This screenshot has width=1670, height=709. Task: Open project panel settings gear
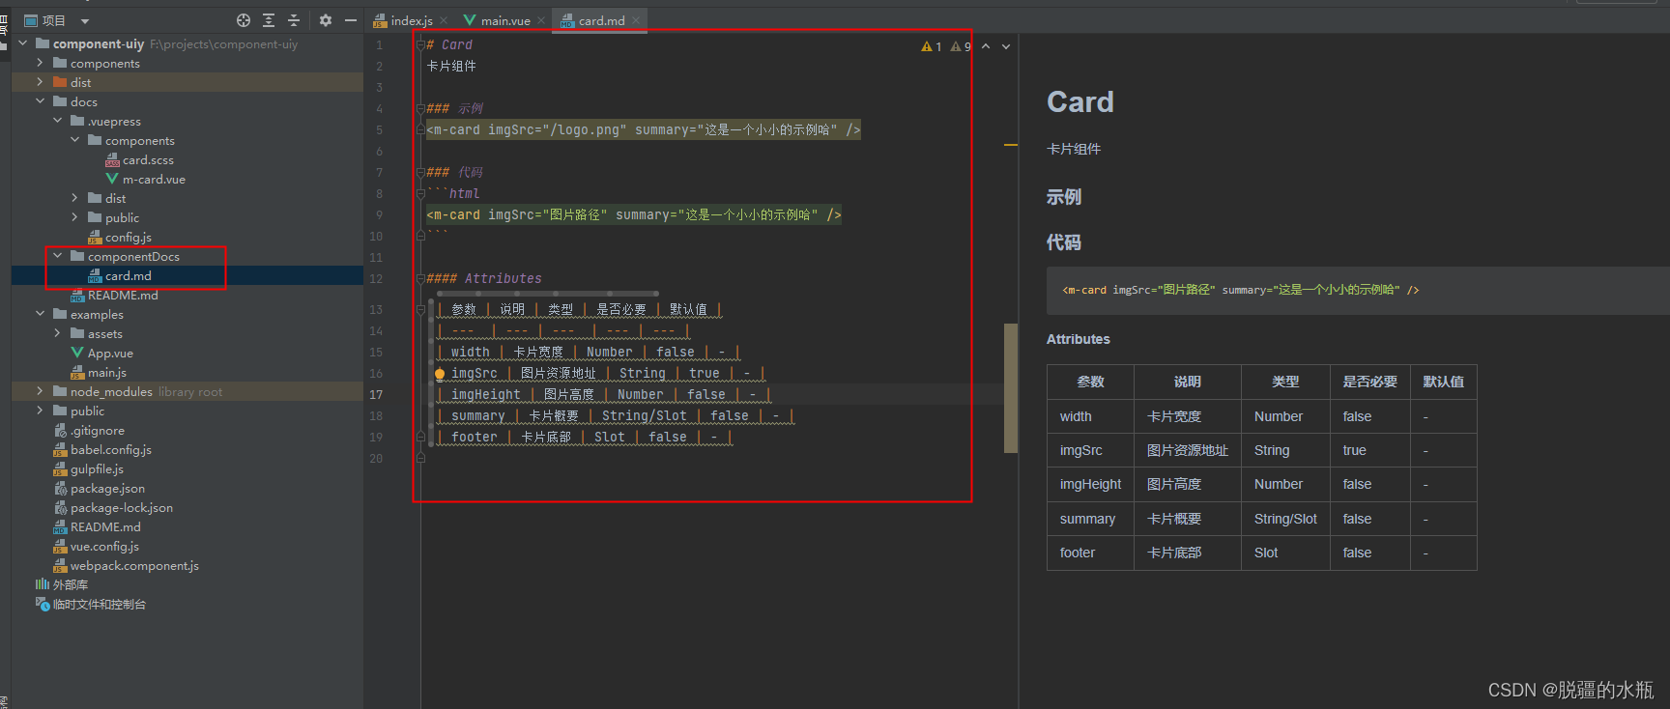pos(326,20)
